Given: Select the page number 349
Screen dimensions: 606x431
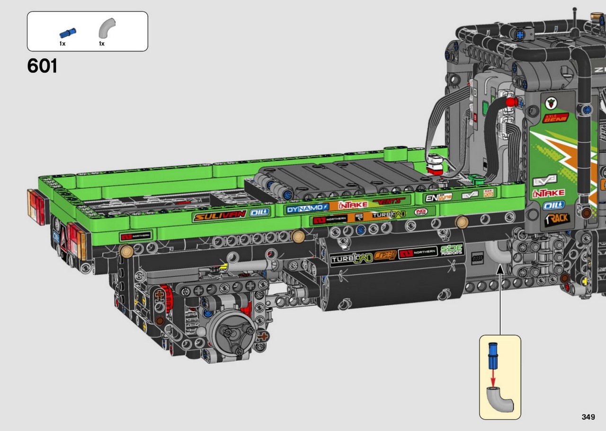Looking at the screenshot, I should 588,417.
